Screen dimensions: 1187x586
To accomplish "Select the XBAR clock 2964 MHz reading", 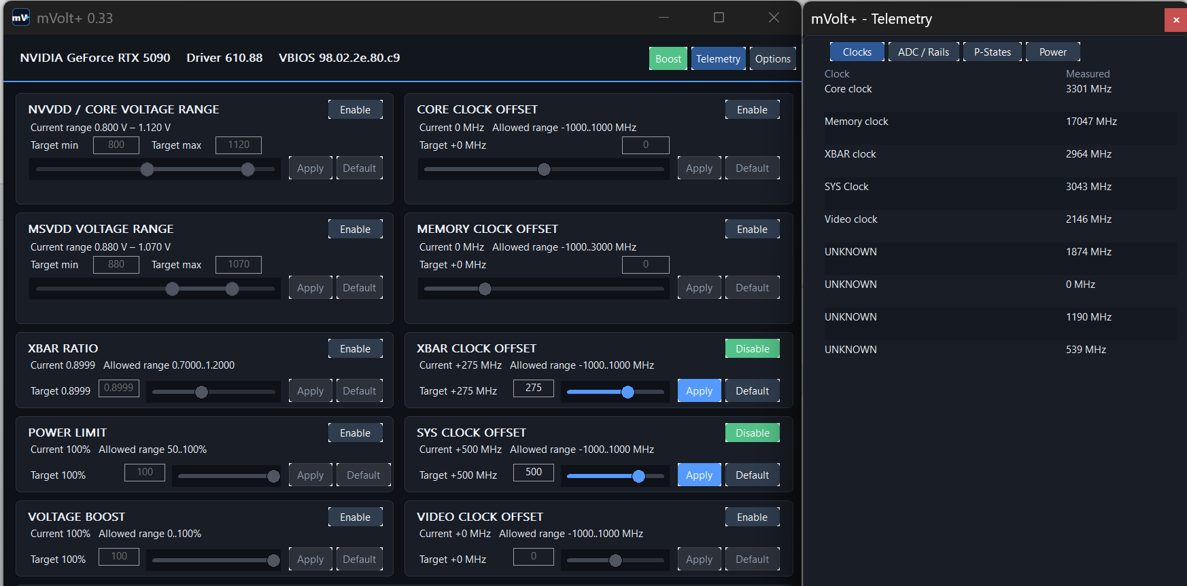I will pyautogui.click(x=1089, y=154).
